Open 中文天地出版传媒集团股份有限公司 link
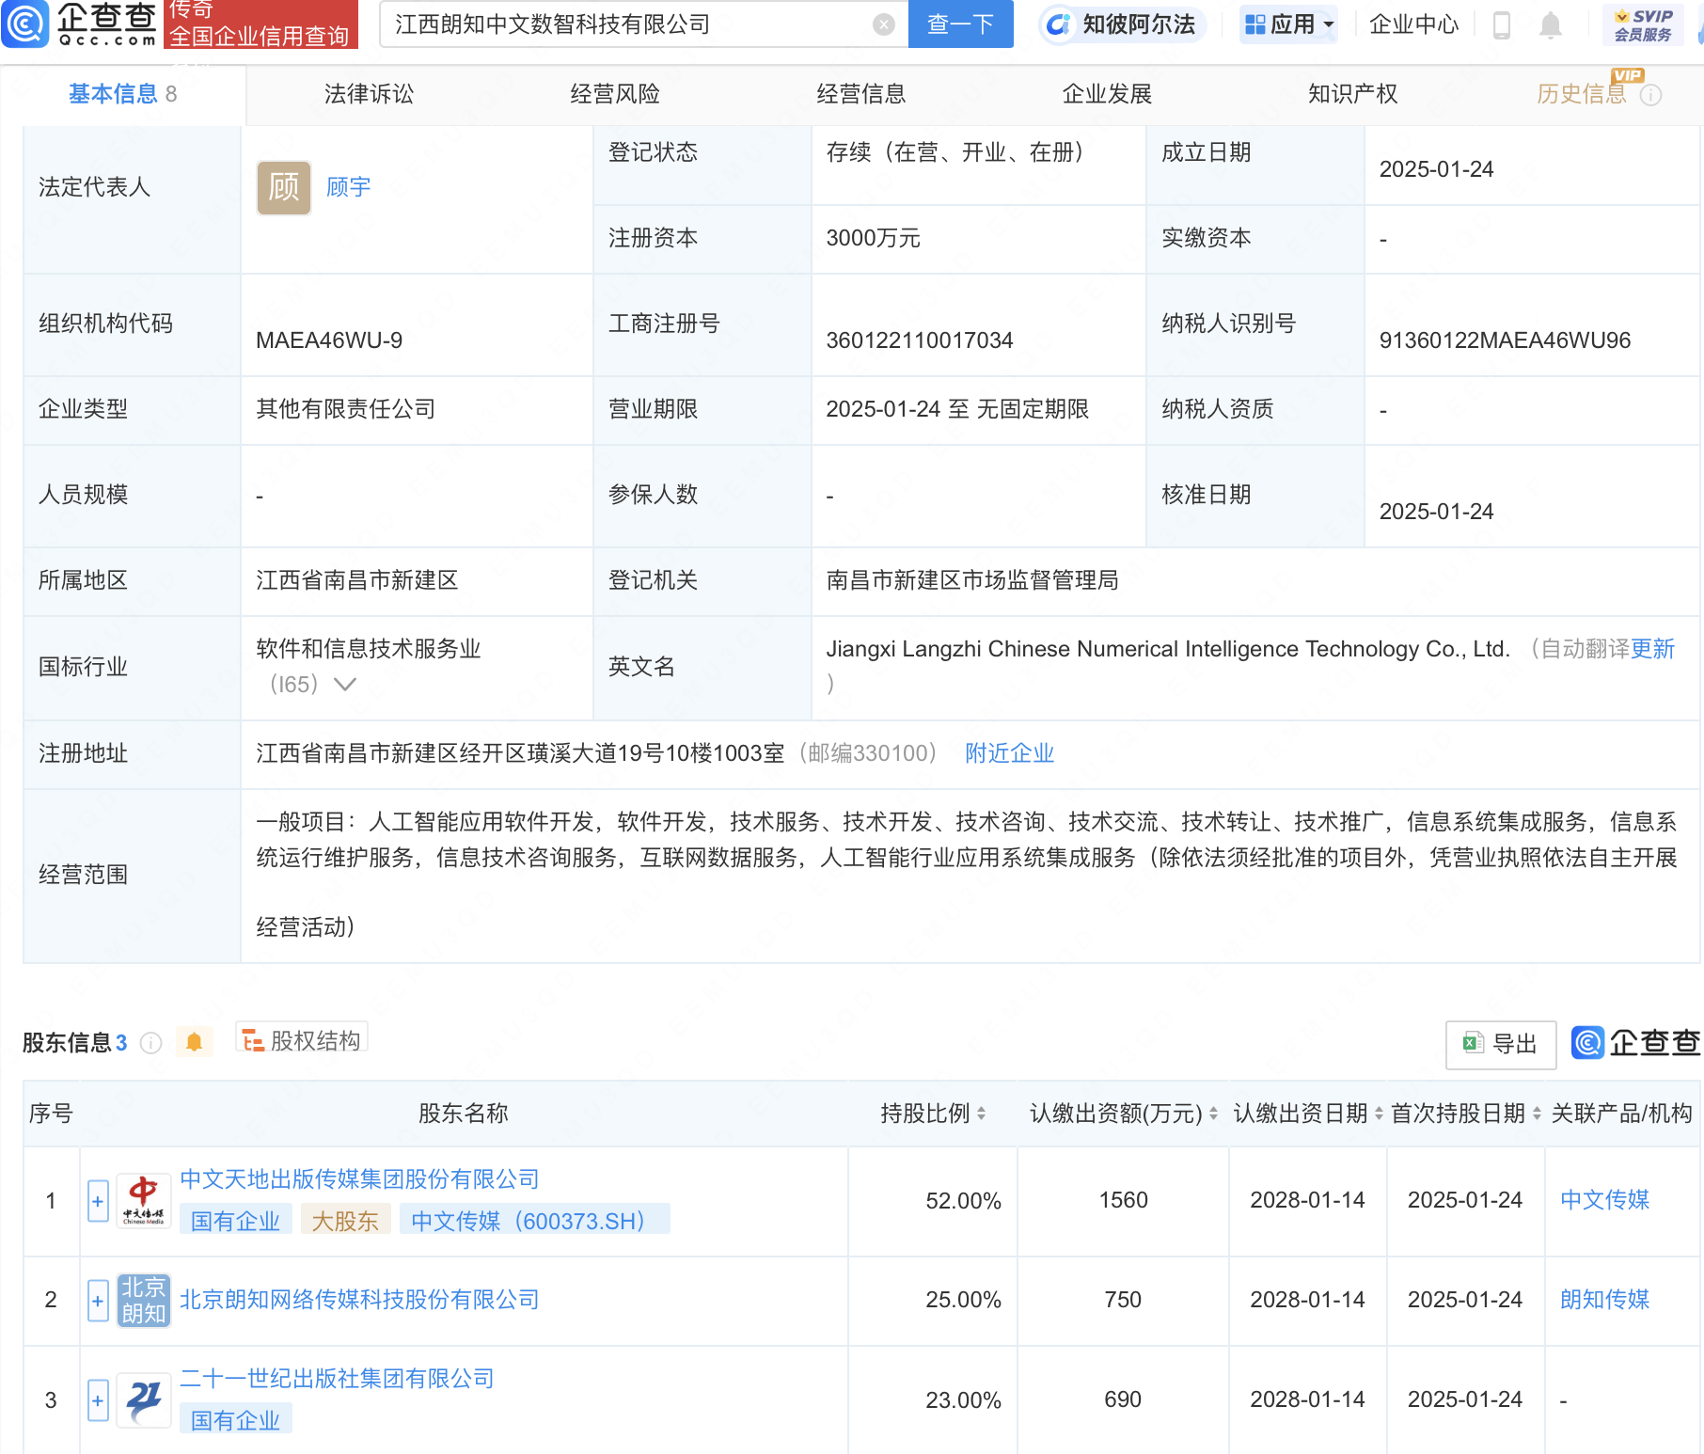Image resolution: width=1704 pixels, height=1454 pixels. [359, 1179]
